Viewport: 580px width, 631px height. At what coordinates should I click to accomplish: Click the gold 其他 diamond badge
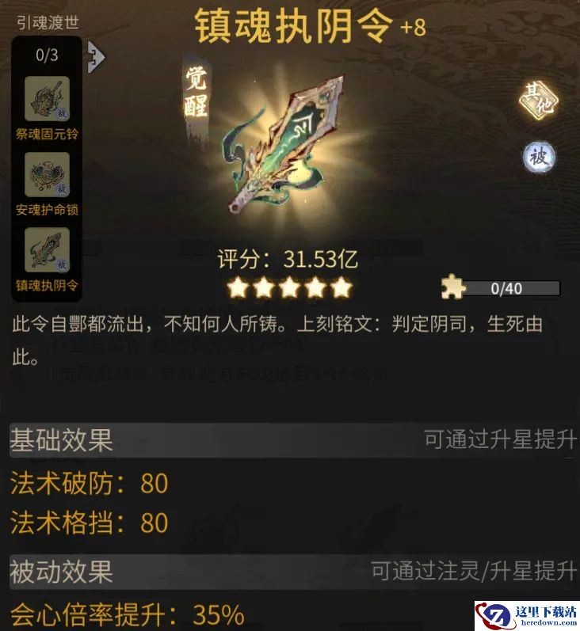(x=539, y=101)
